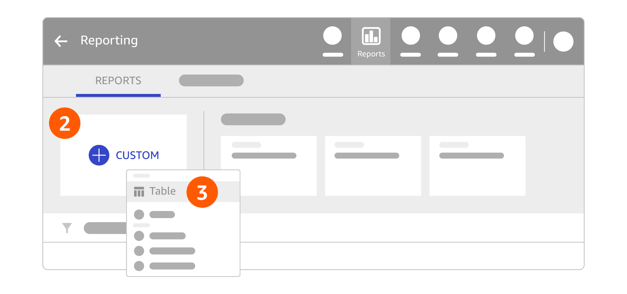
Task: Choose Table from the custom menu
Action: (x=162, y=191)
